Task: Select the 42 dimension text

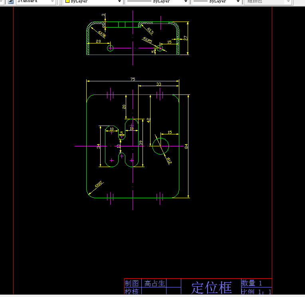Action: 149,120
